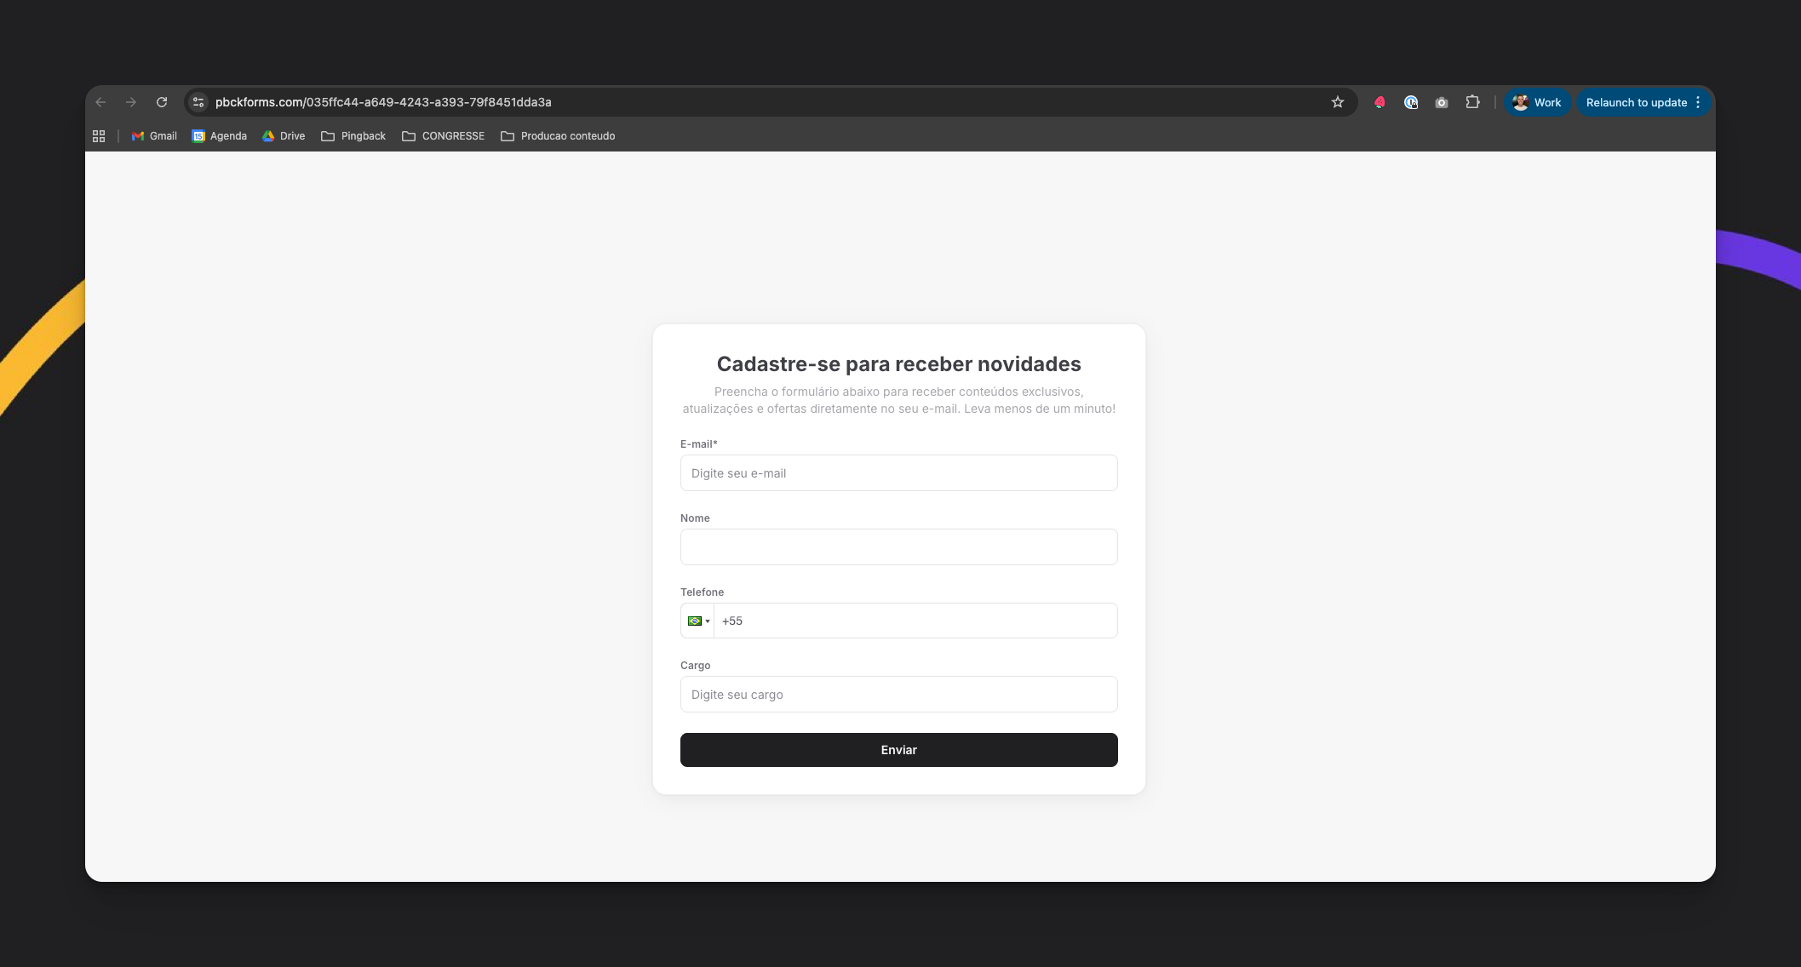Open the site information icon

click(x=198, y=102)
